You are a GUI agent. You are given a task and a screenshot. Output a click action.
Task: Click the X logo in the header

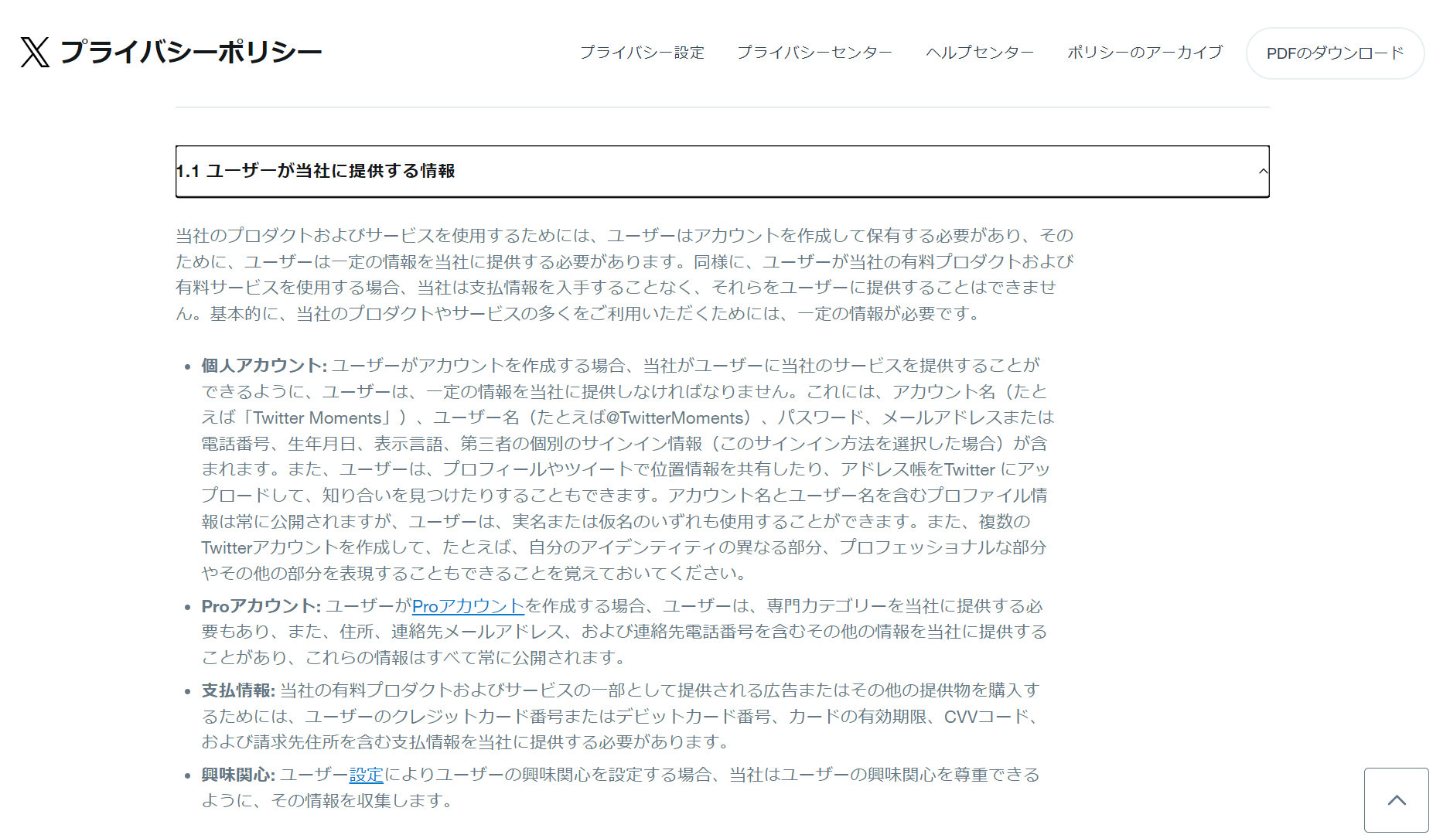click(35, 53)
